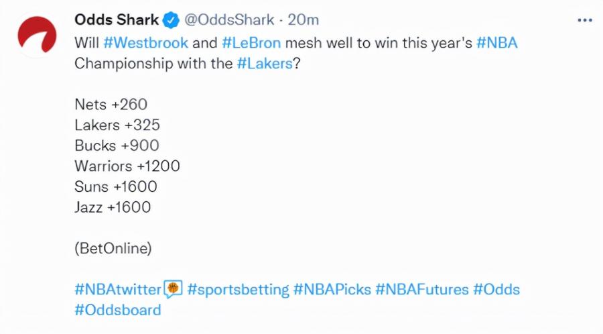Open the Odds Shark profile avatar
This screenshot has height=334, width=603.
38,35
